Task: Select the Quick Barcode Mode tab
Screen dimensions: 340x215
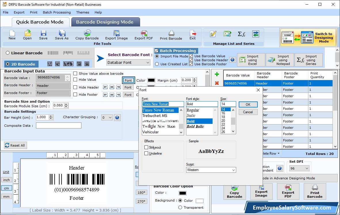Action: (x=40, y=22)
